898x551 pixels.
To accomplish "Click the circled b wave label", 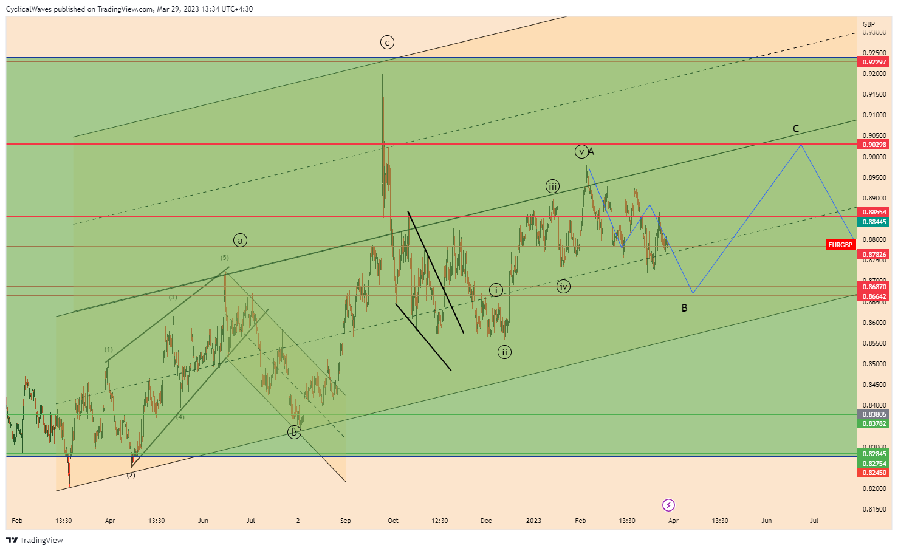I will click(294, 433).
